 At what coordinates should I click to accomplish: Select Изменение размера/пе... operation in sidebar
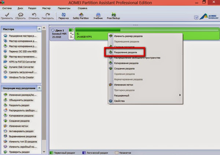[21, 95]
